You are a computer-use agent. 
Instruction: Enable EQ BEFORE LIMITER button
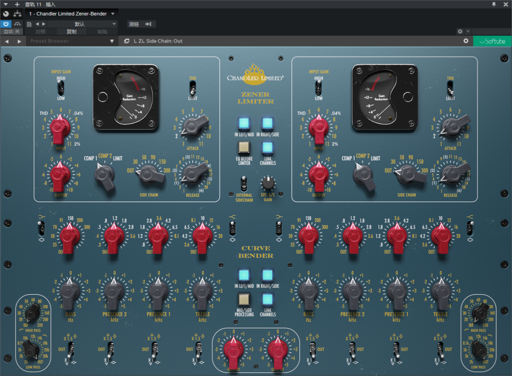click(x=244, y=147)
